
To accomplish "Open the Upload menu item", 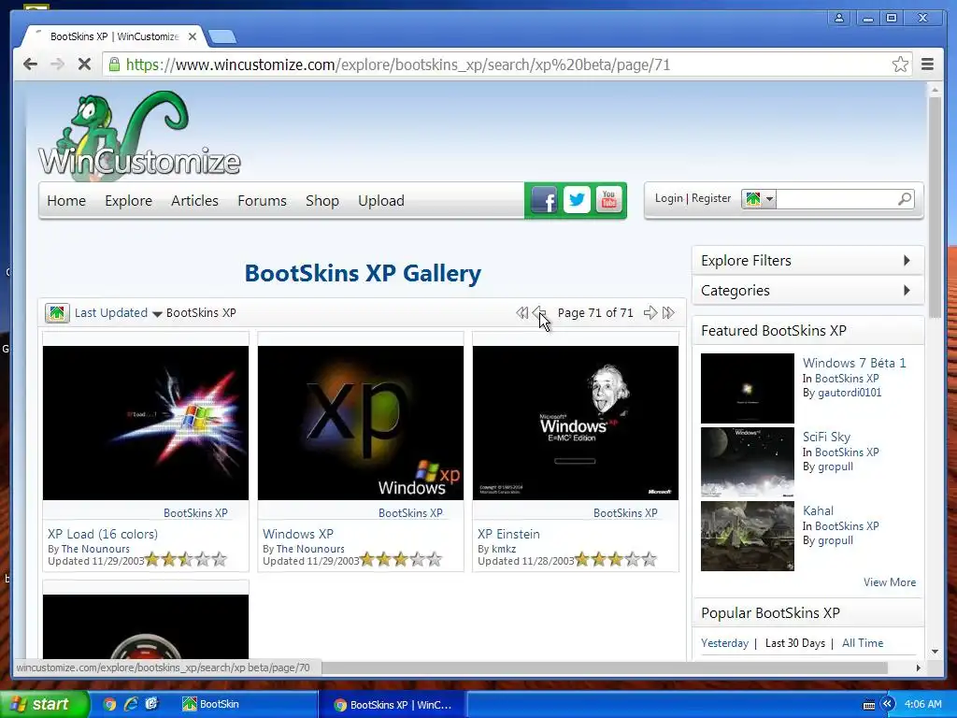I will pos(381,200).
